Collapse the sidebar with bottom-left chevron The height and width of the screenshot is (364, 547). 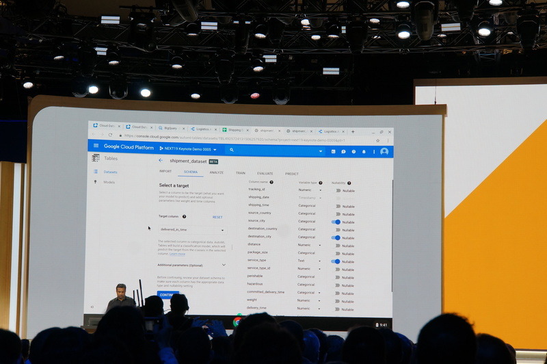[x=92, y=307]
